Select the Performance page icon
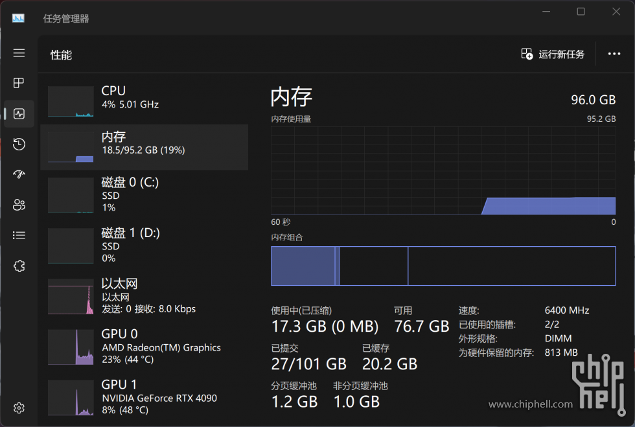This screenshot has height=427, width=635. (19, 114)
